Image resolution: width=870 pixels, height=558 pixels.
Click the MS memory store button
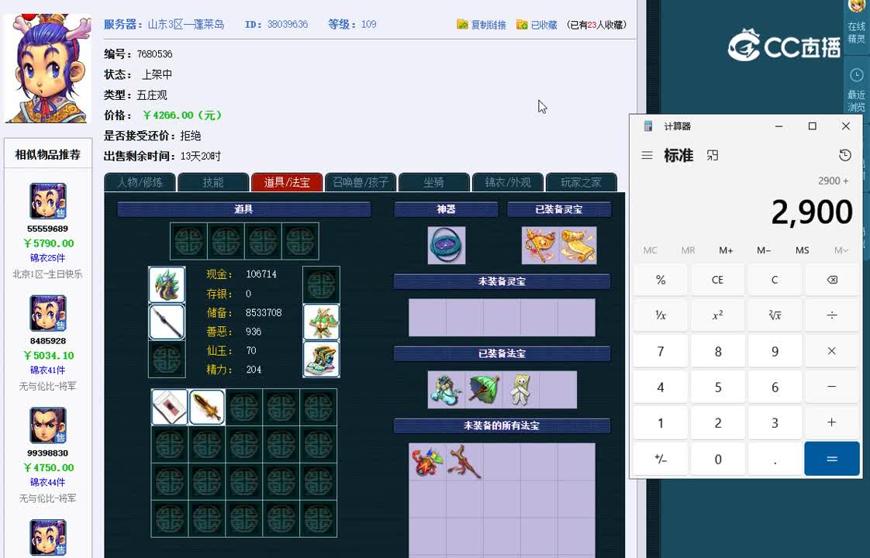(x=802, y=250)
